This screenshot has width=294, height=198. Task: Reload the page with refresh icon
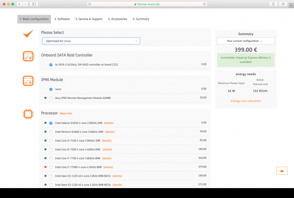[204, 4]
